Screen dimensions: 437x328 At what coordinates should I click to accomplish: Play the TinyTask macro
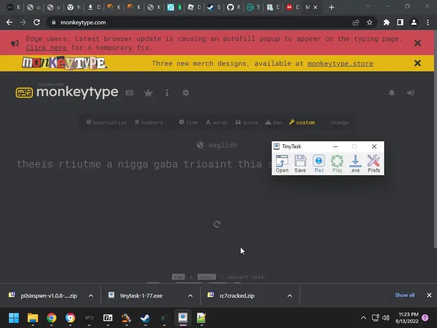(x=337, y=164)
